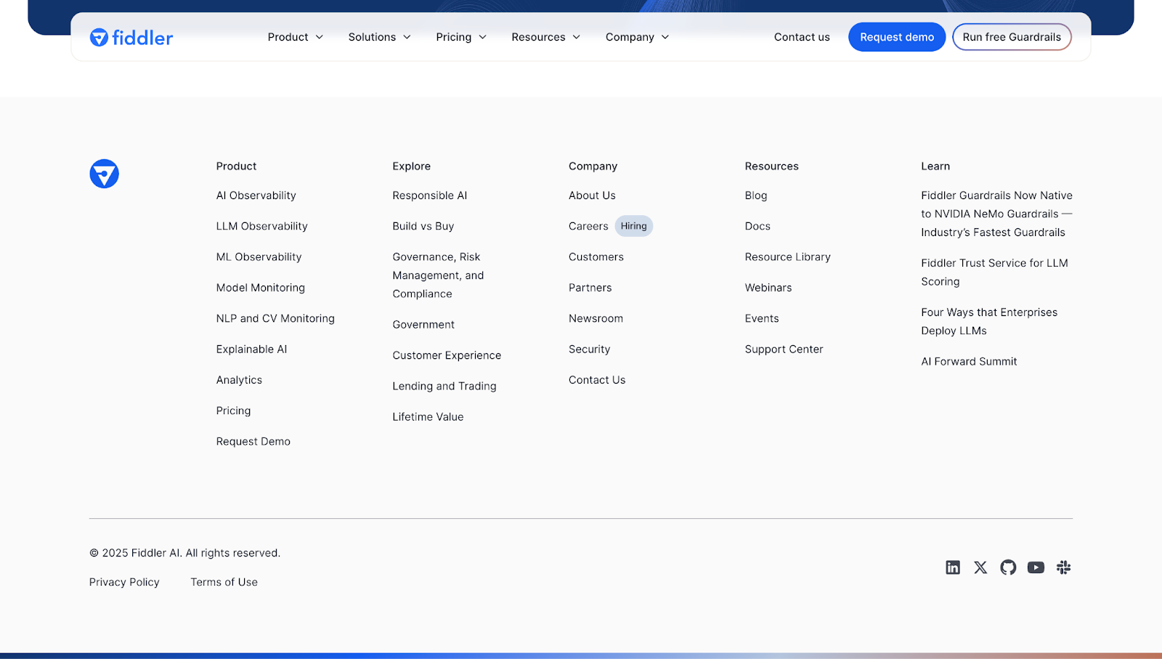
Task: Expand the Company navigation dropdown
Action: click(x=636, y=37)
